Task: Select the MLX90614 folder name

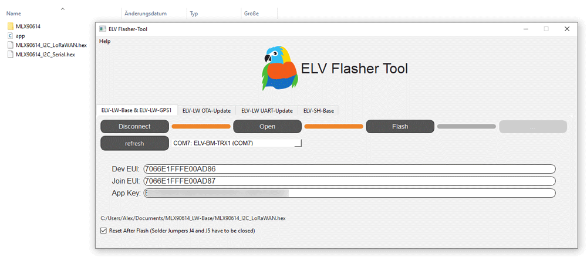Action: 28,26
